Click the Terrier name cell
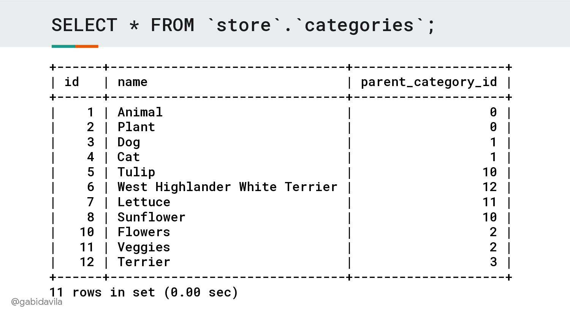The height and width of the screenshot is (320, 570). [144, 262]
